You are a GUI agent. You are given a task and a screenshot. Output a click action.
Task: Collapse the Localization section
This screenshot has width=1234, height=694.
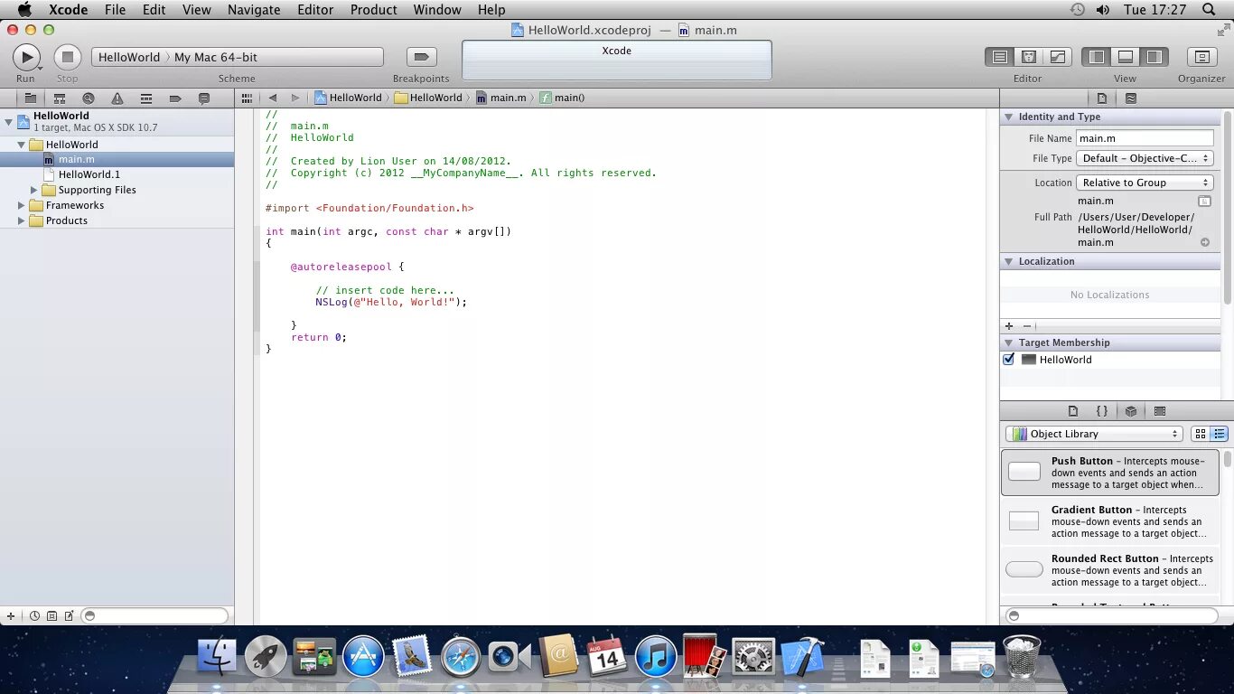point(1009,261)
